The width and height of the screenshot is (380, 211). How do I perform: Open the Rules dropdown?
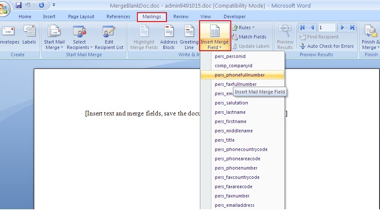coord(243,27)
